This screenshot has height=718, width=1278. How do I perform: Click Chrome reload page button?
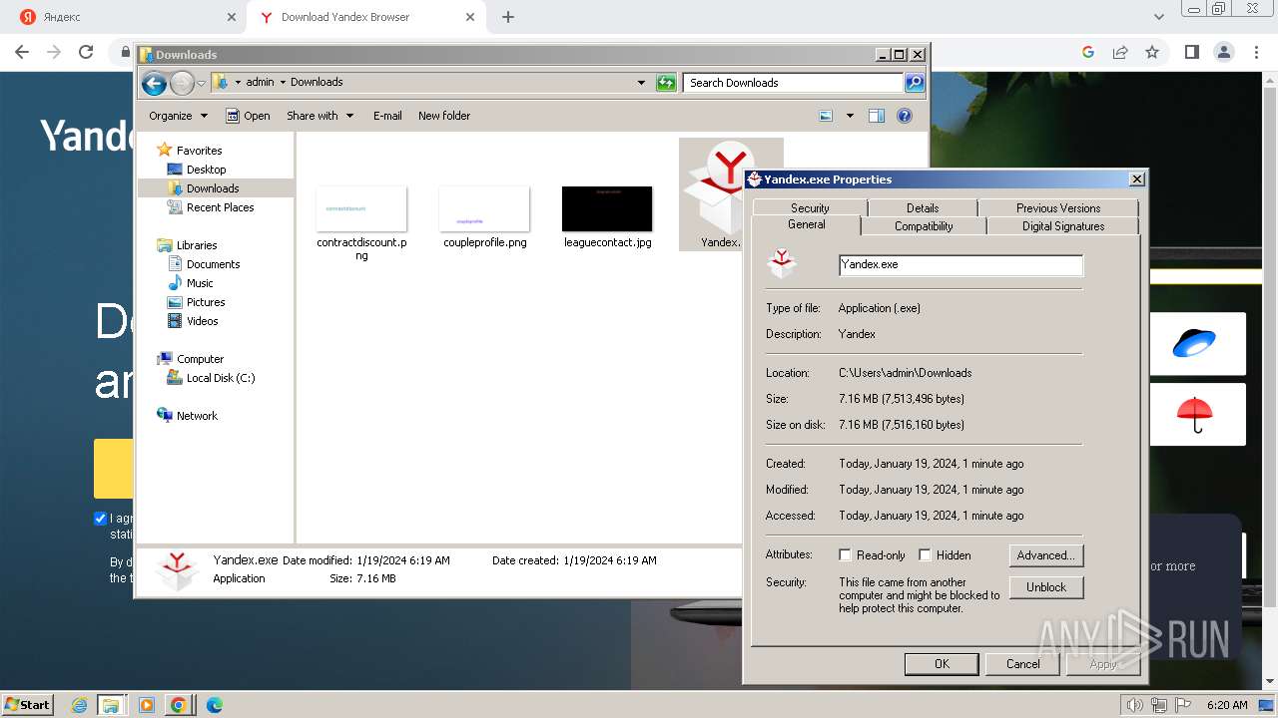click(86, 52)
